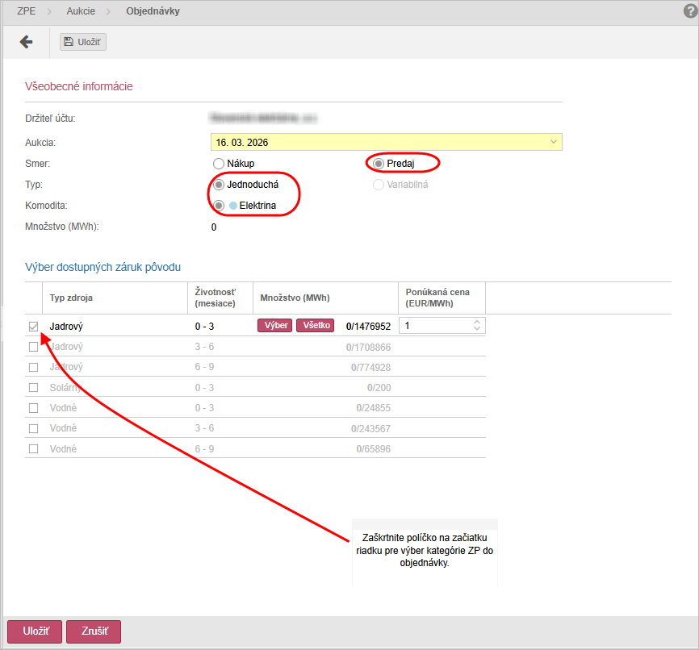Viewport: 699px width, 650px height.
Task: Check the Solárny 0 - 3 row checkbox
Action: pyautogui.click(x=33, y=388)
